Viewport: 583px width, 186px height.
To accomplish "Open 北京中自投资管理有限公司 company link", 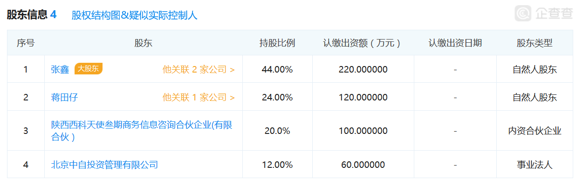I will (104, 165).
